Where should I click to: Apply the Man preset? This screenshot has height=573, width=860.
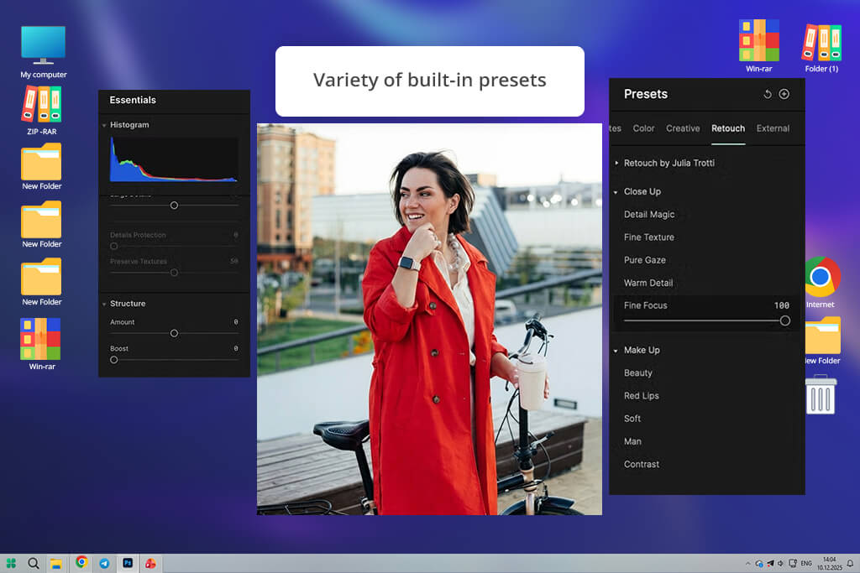632,441
